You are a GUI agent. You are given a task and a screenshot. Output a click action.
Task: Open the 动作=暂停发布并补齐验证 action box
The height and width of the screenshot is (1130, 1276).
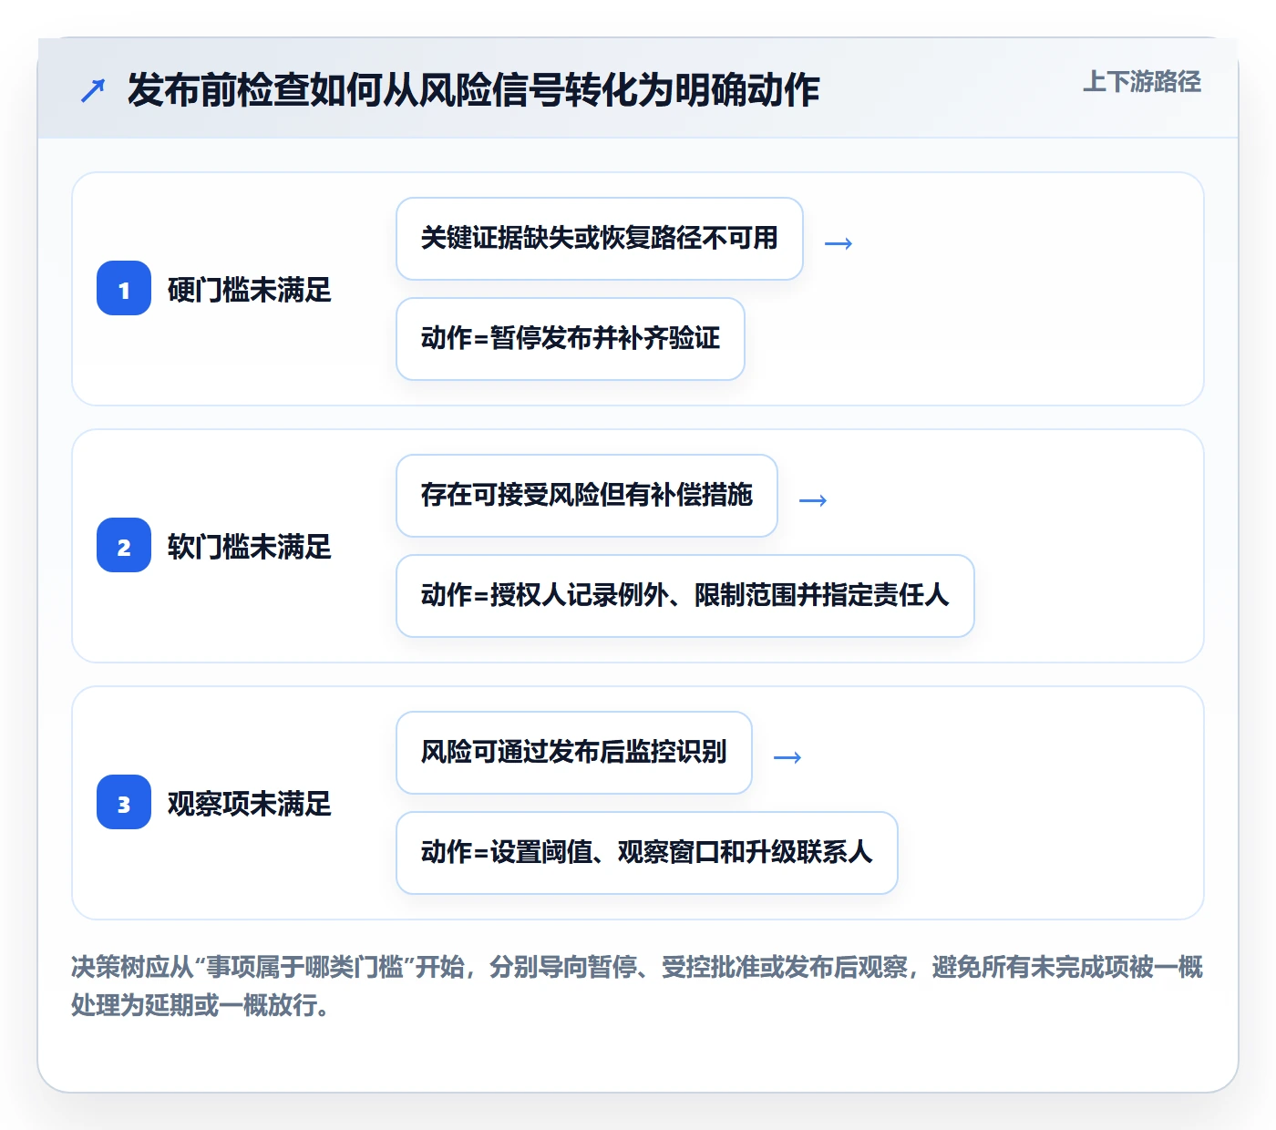[x=571, y=339]
